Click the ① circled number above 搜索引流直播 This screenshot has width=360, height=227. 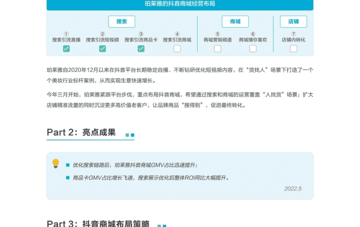(x=66, y=34)
